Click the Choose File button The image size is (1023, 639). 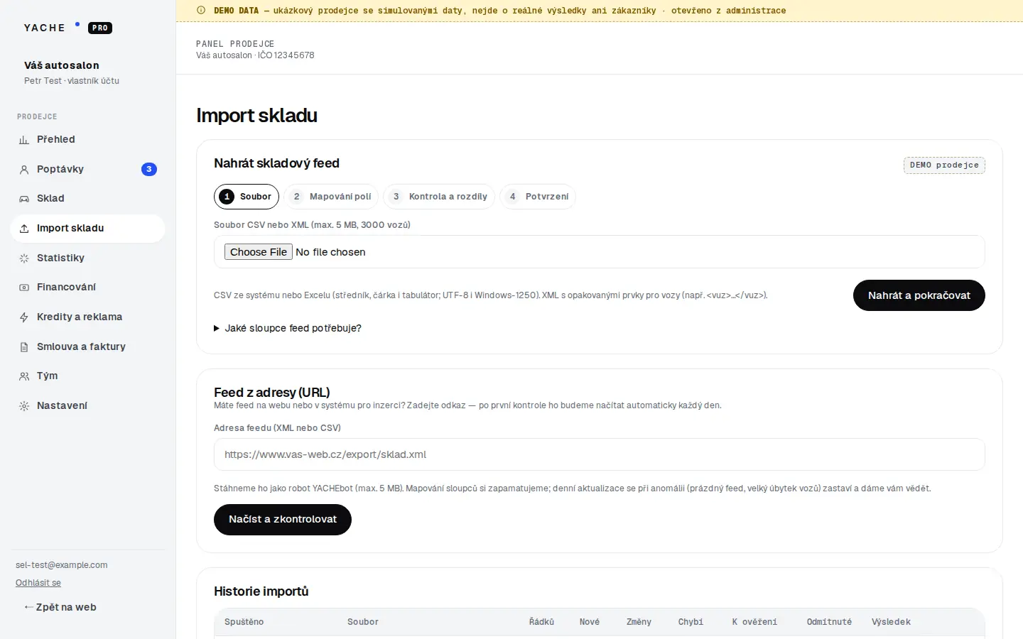pyautogui.click(x=259, y=252)
